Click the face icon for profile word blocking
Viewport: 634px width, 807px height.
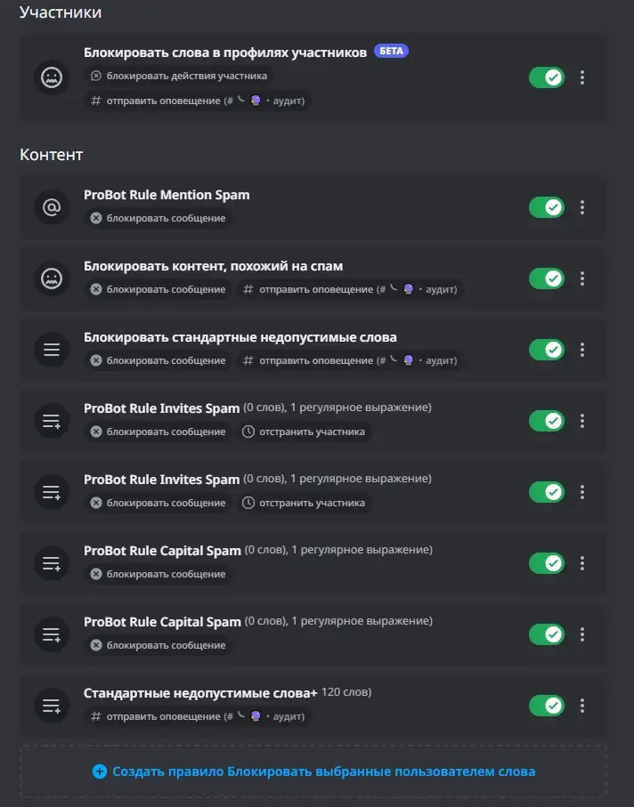(52, 77)
